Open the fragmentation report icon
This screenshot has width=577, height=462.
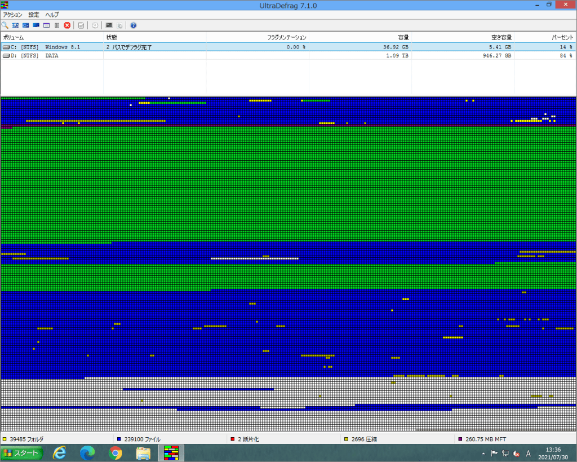(x=81, y=25)
